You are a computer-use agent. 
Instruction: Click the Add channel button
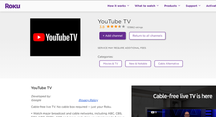pyautogui.click(x=113, y=36)
